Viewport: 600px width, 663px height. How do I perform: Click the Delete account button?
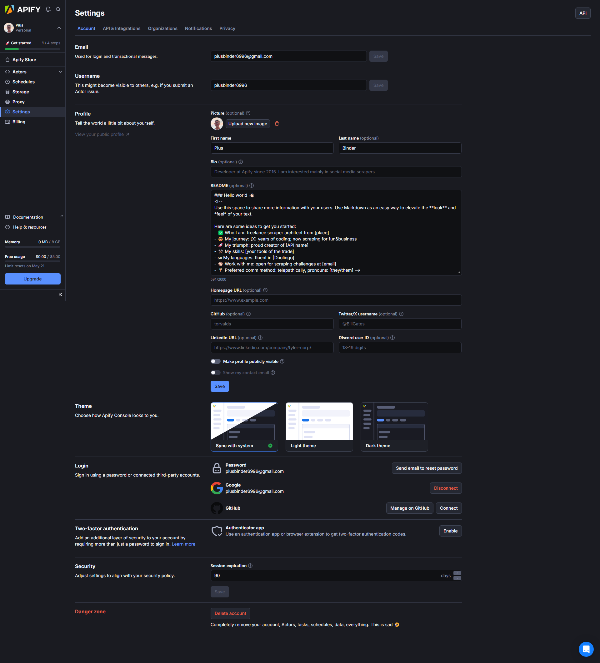230,613
